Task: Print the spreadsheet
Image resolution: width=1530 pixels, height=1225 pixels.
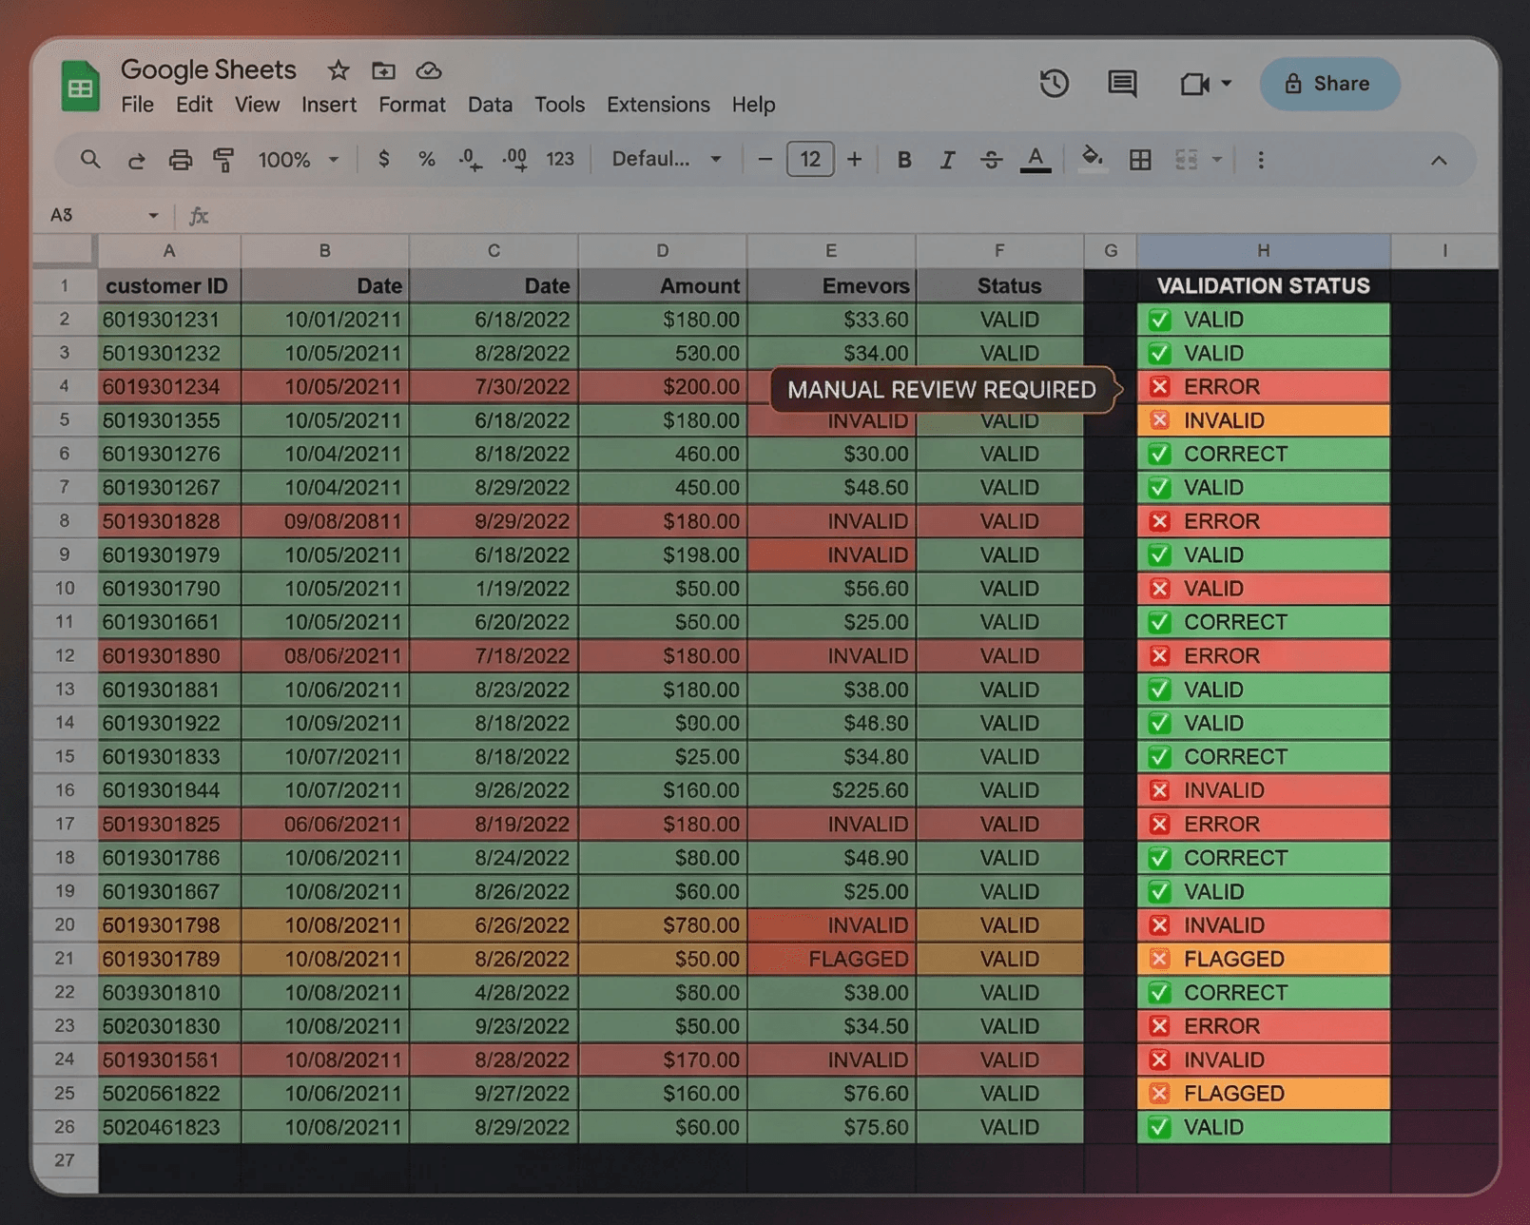Action: 180,160
